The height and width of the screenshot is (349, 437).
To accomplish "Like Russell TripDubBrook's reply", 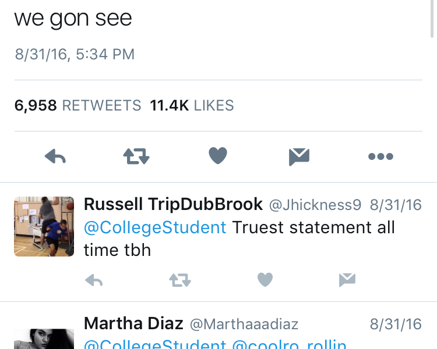I will [x=265, y=281].
